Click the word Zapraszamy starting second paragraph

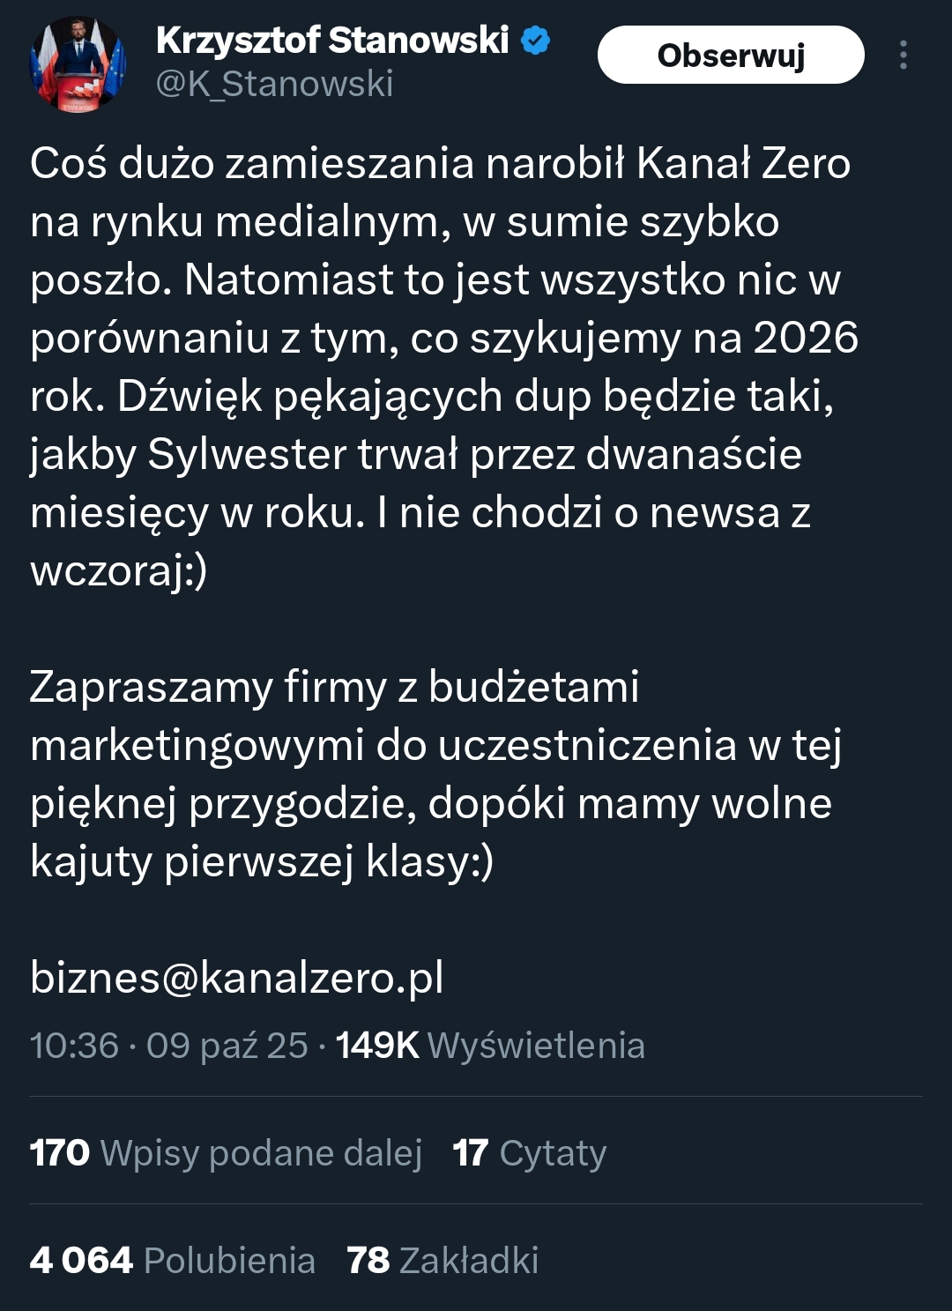(x=151, y=688)
